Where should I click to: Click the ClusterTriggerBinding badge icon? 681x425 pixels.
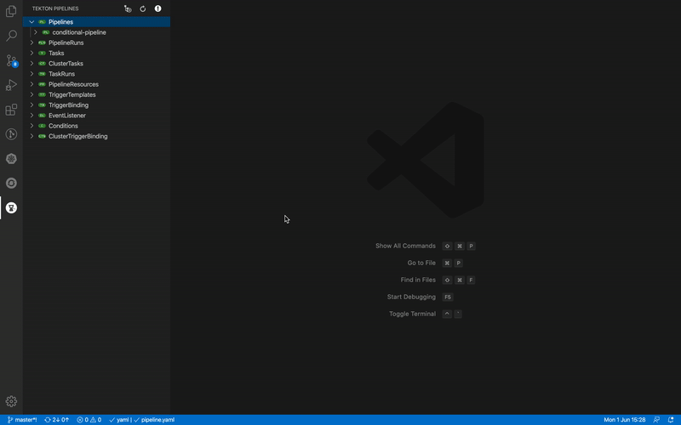pos(42,136)
